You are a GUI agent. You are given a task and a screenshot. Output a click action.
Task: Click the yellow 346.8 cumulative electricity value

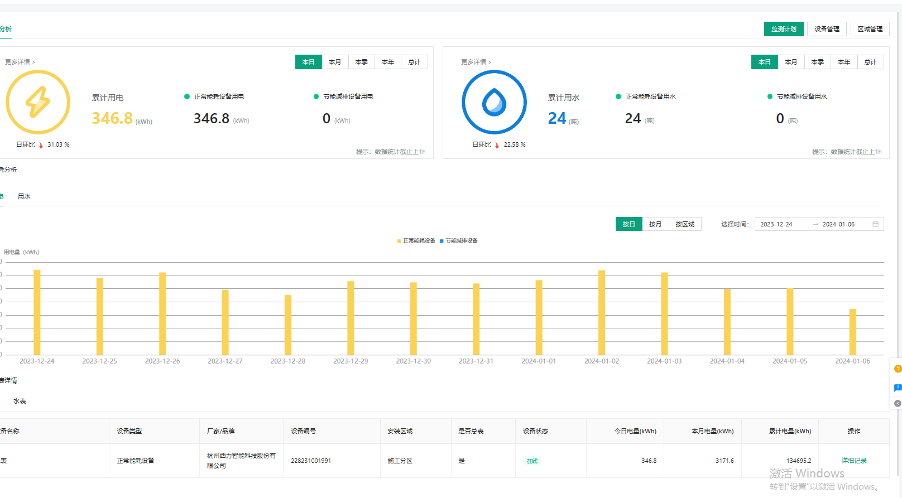coord(112,118)
